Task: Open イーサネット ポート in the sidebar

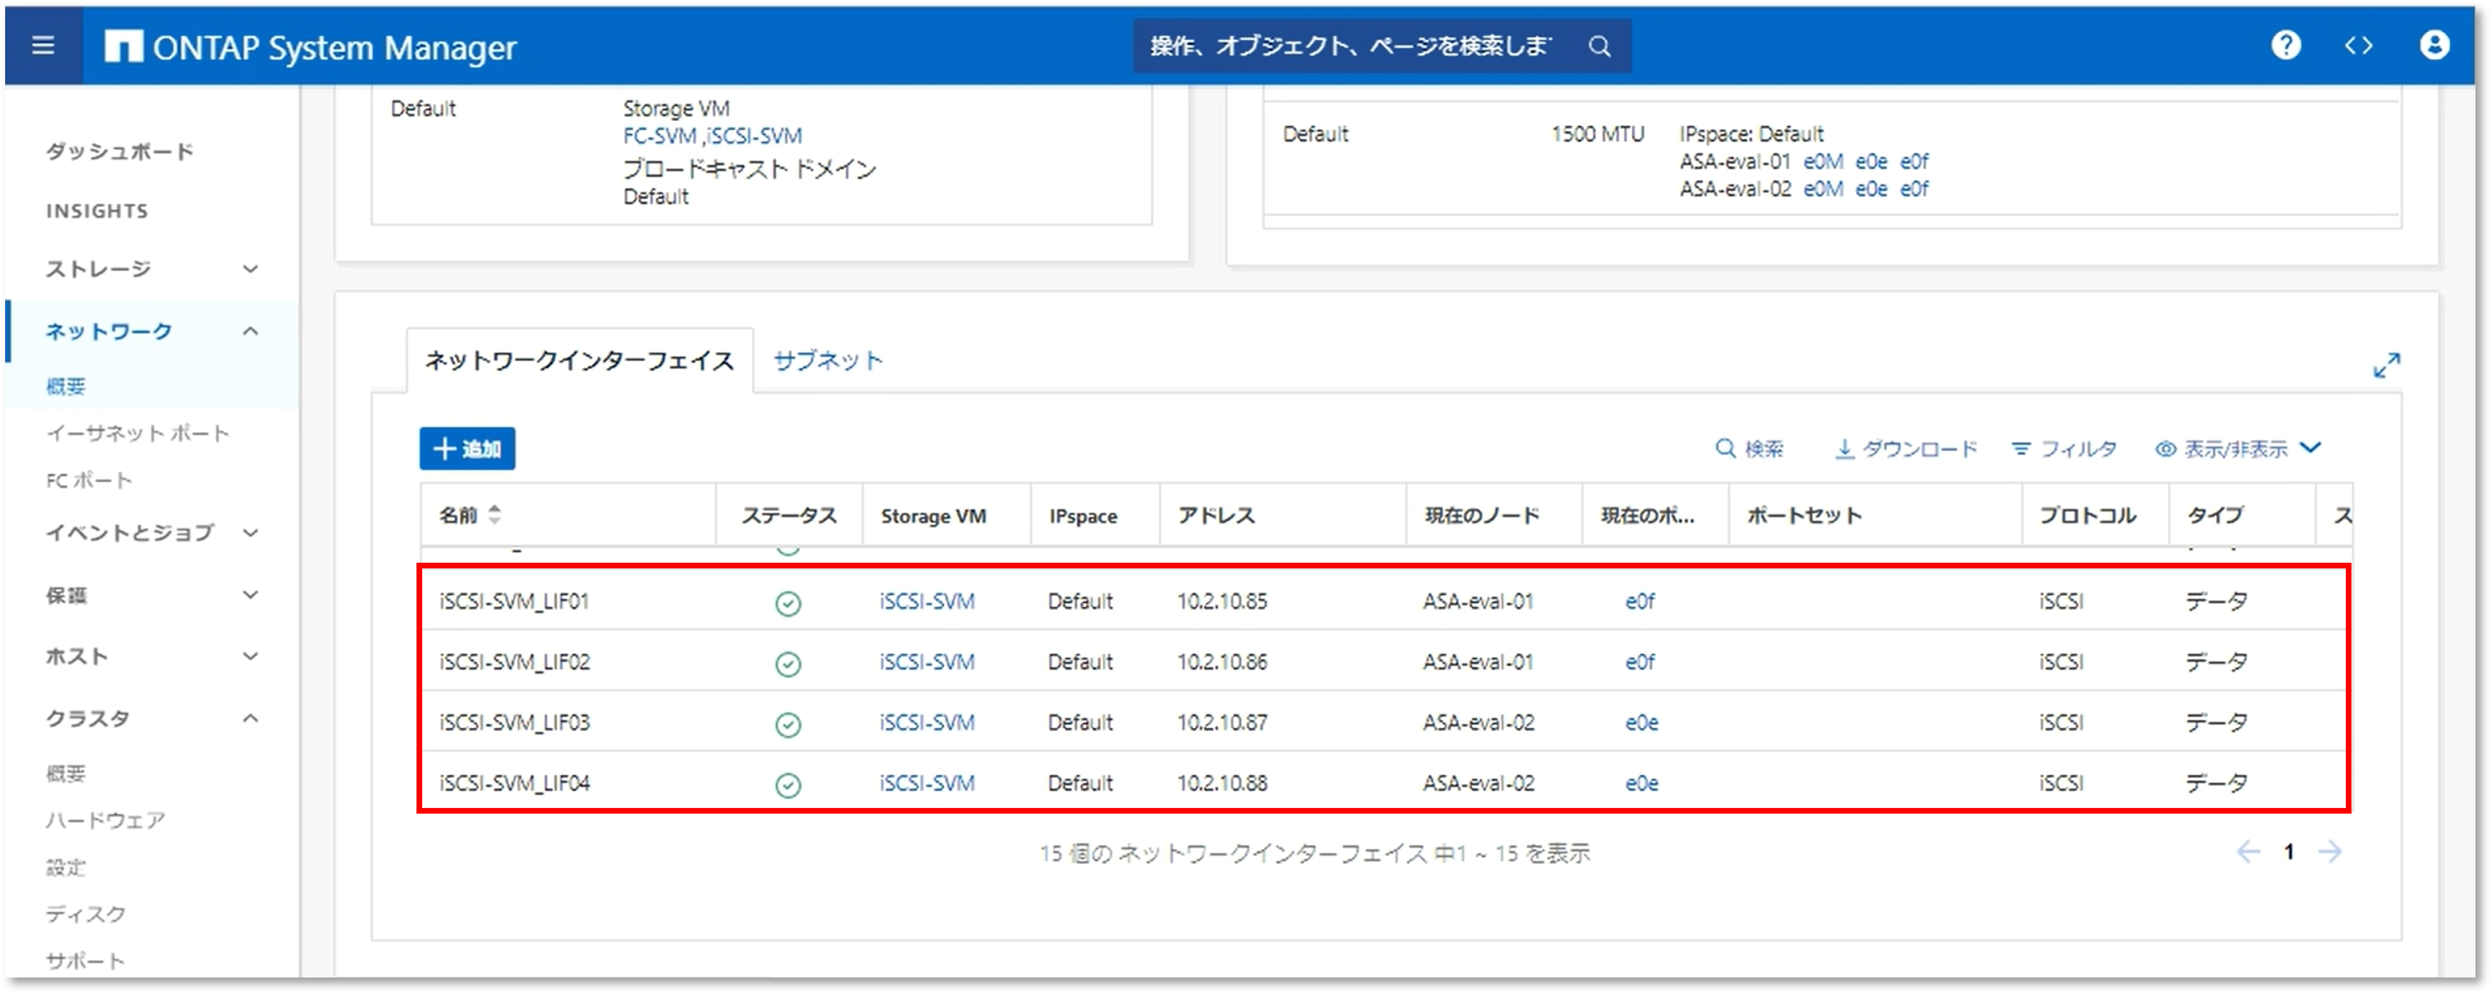Action: (137, 432)
